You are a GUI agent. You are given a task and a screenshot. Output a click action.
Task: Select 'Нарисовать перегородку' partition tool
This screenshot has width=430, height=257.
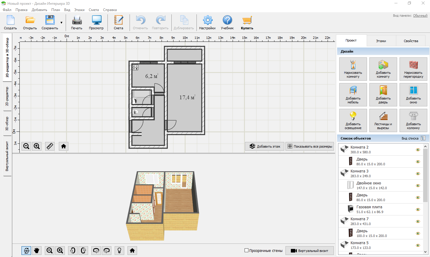tap(413, 69)
